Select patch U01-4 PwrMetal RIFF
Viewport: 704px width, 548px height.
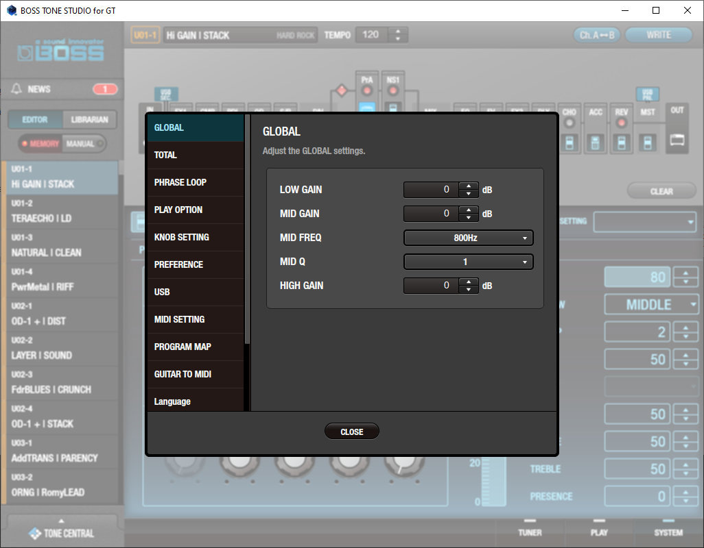click(62, 280)
